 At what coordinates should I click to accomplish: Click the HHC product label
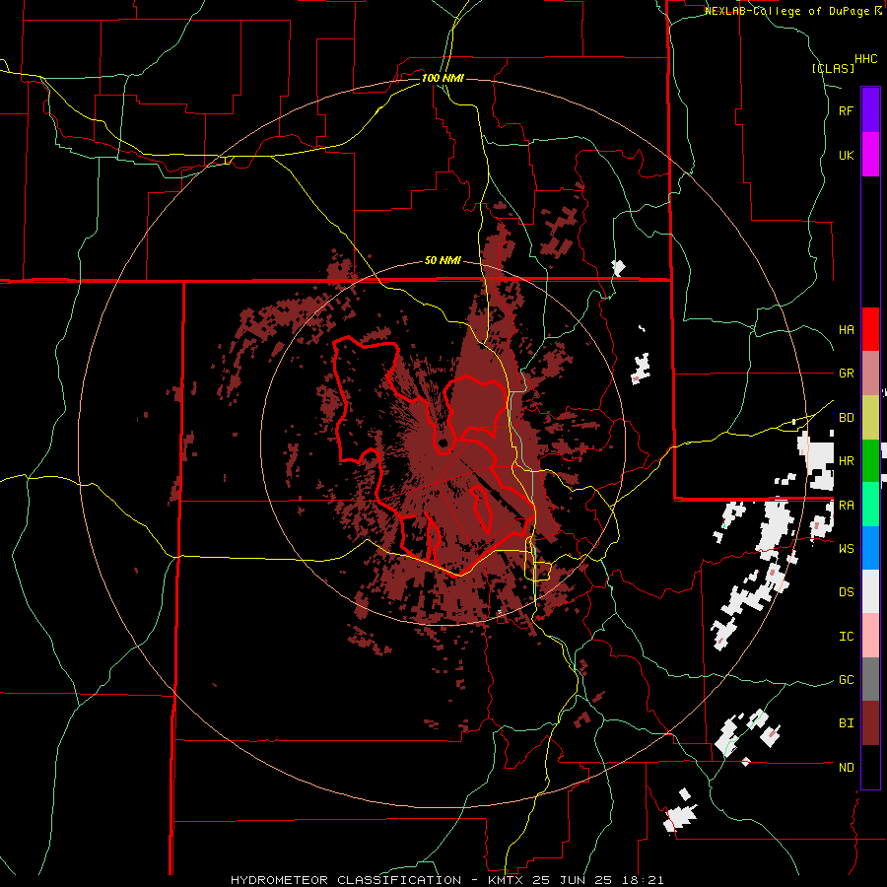click(x=866, y=59)
